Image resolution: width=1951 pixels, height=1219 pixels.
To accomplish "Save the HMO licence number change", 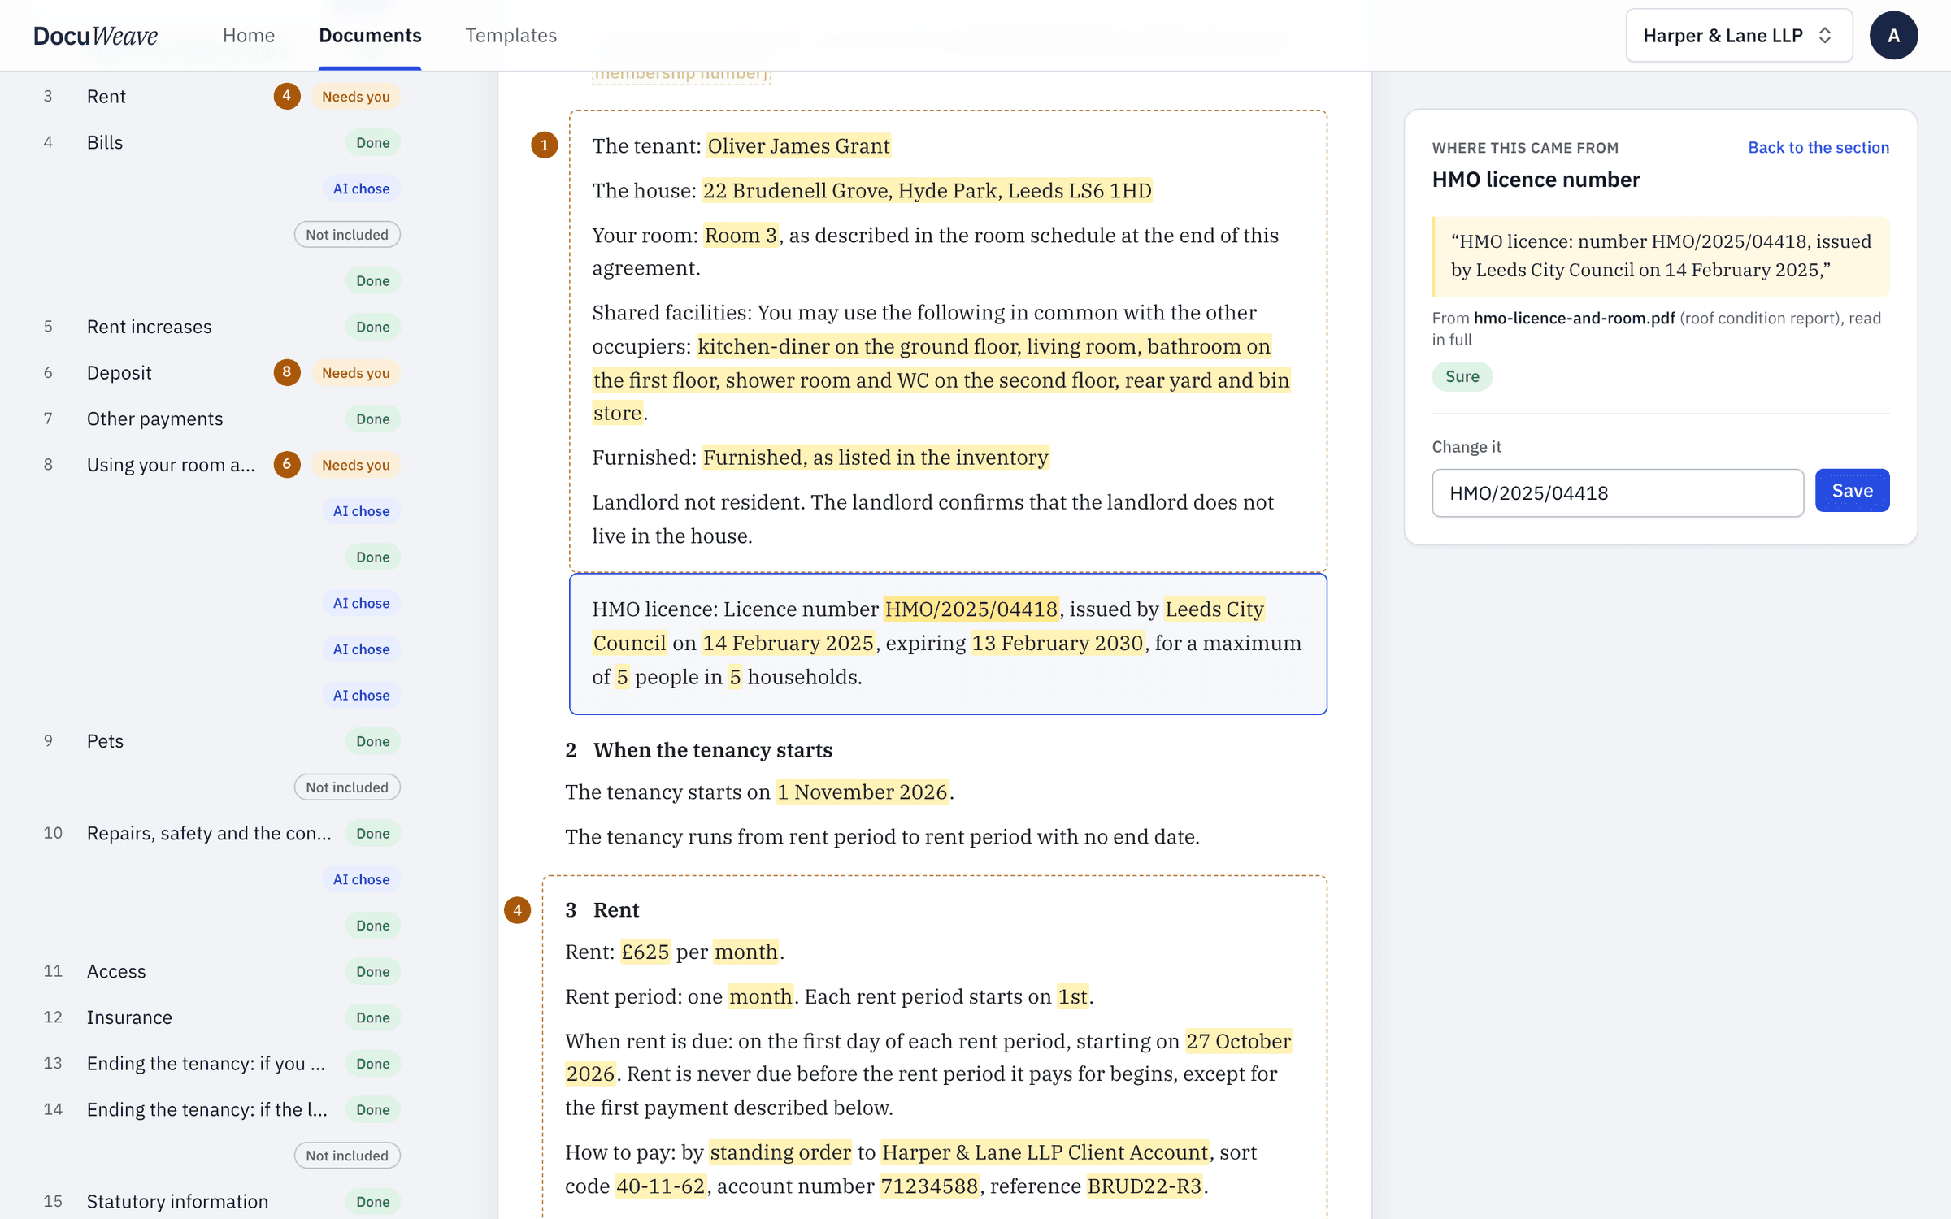I will [x=1852, y=491].
